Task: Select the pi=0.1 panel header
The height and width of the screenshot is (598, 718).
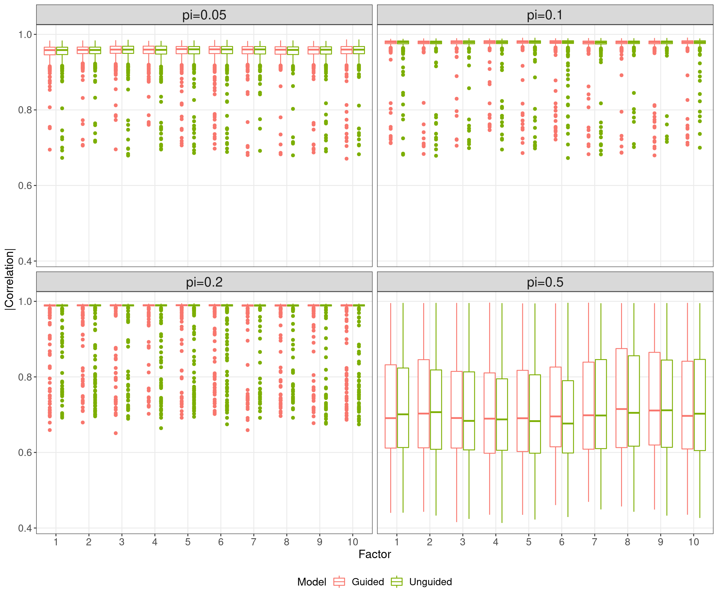Action: point(545,15)
